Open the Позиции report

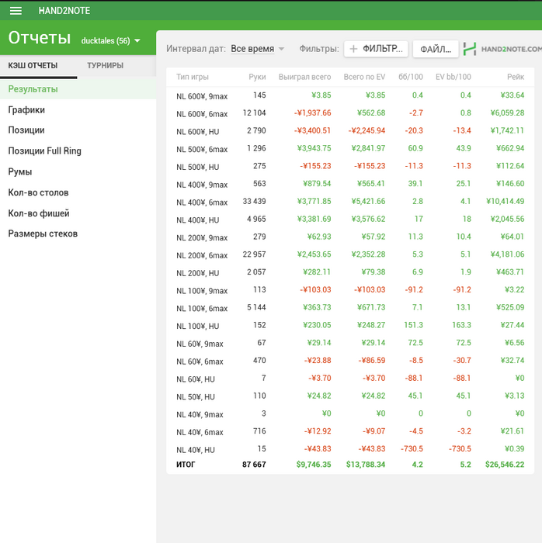coord(26,130)
